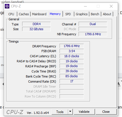Click the tRAS 39 clocks value

coord(72,71)
